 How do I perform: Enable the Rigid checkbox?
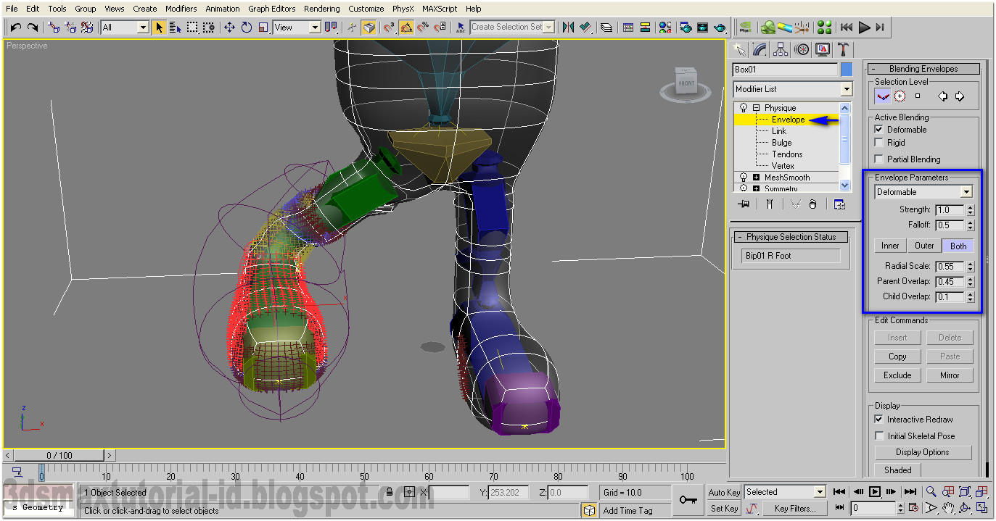click(x=878, y=143)
